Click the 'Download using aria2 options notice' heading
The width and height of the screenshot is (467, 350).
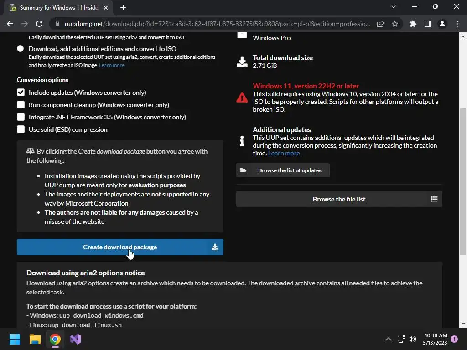pyautogui.click(x=85, y=273)
